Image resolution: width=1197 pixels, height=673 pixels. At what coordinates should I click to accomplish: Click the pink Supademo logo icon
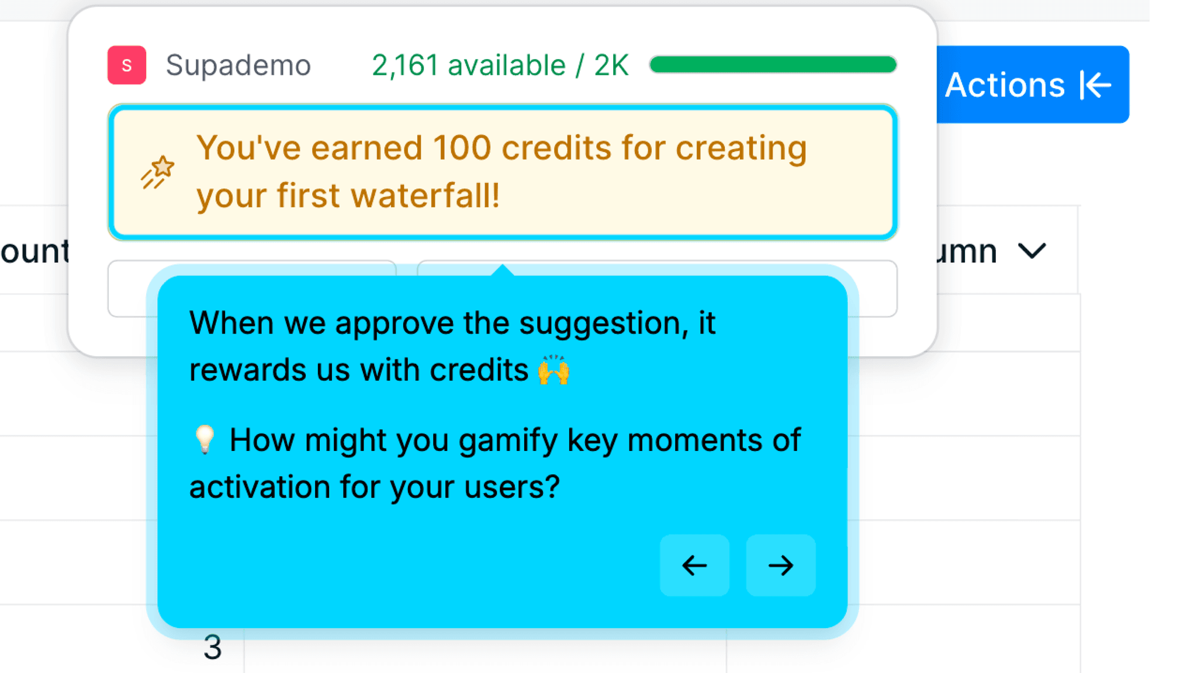pyautogui.click(x=126, y=65)
